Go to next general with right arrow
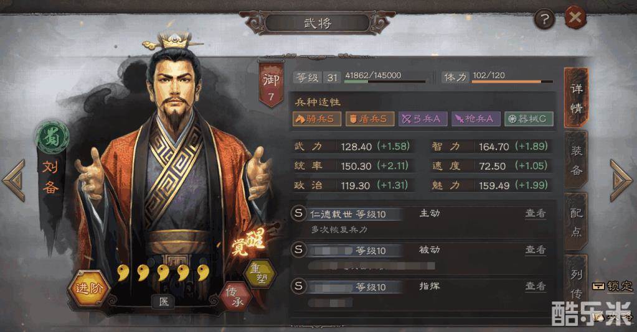Viewport: 637px width, 332px height. [x=620, y=180]
